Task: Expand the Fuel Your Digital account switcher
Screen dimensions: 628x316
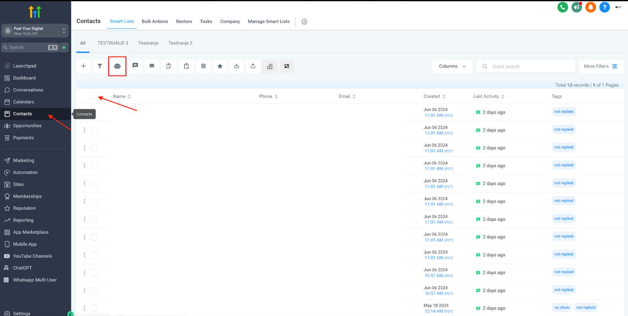Action: [x=35, y=31]
